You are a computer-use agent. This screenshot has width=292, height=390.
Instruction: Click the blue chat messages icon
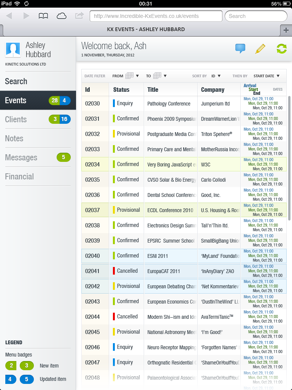tap(240, 49)
